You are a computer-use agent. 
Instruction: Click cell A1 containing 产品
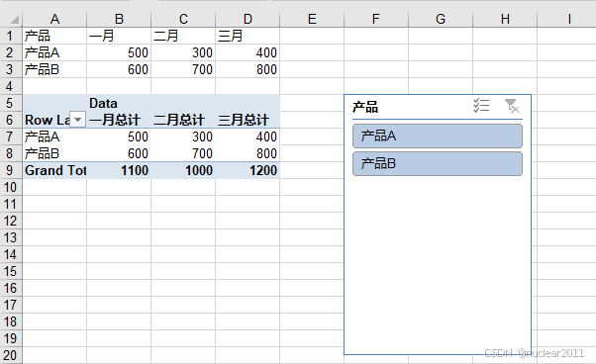coord(54,36)
